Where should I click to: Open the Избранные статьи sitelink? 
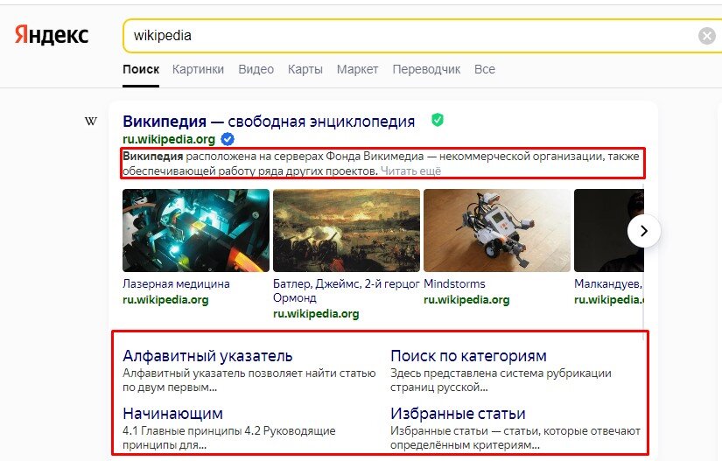[458, 414]
